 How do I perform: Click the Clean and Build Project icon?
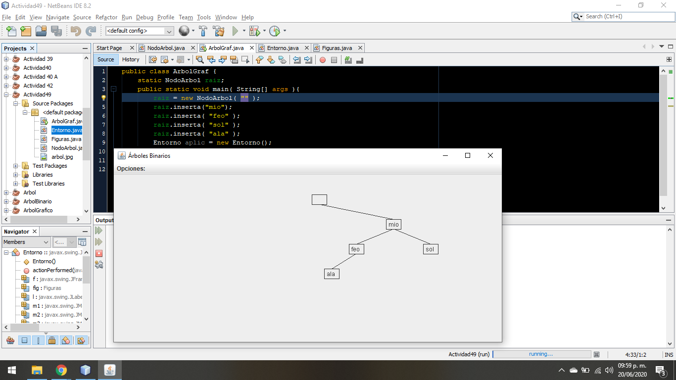tap(218, 31)
